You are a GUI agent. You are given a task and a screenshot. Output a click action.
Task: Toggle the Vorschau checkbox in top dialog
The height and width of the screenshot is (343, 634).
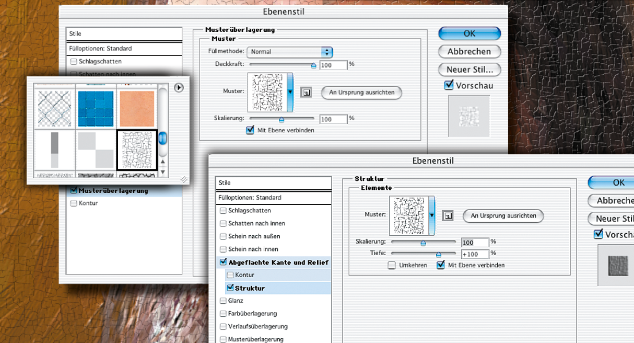[x=449, y=85]
